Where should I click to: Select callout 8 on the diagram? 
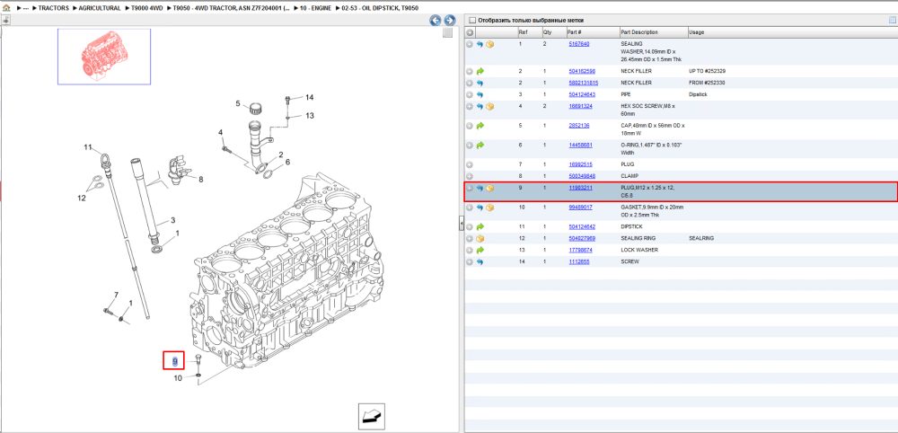click(201, 180)
